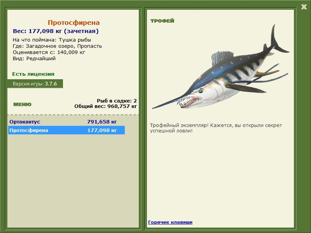The width and height of the screenshot is (311, 233).
Task: Select the Ортакантус row in the keepnet list
Action: (x=66, y=122)
